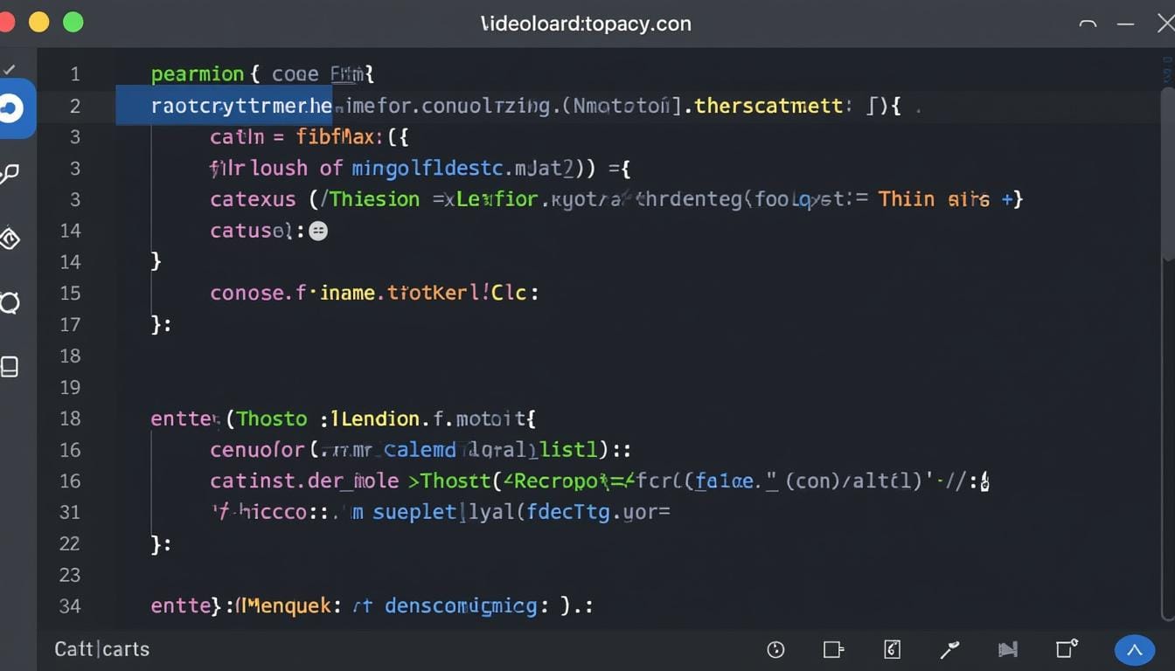Switch to the Catt|carts item at bottom left
This screenshot has height=671, width=1175.
click(101, 649)
